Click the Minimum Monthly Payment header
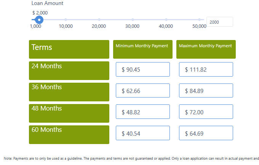The height and width of the screenshot is (165, 259). tap(142, 49)
